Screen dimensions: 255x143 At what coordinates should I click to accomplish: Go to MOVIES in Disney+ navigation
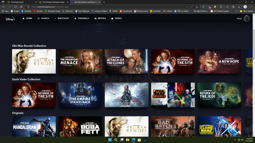100,18
